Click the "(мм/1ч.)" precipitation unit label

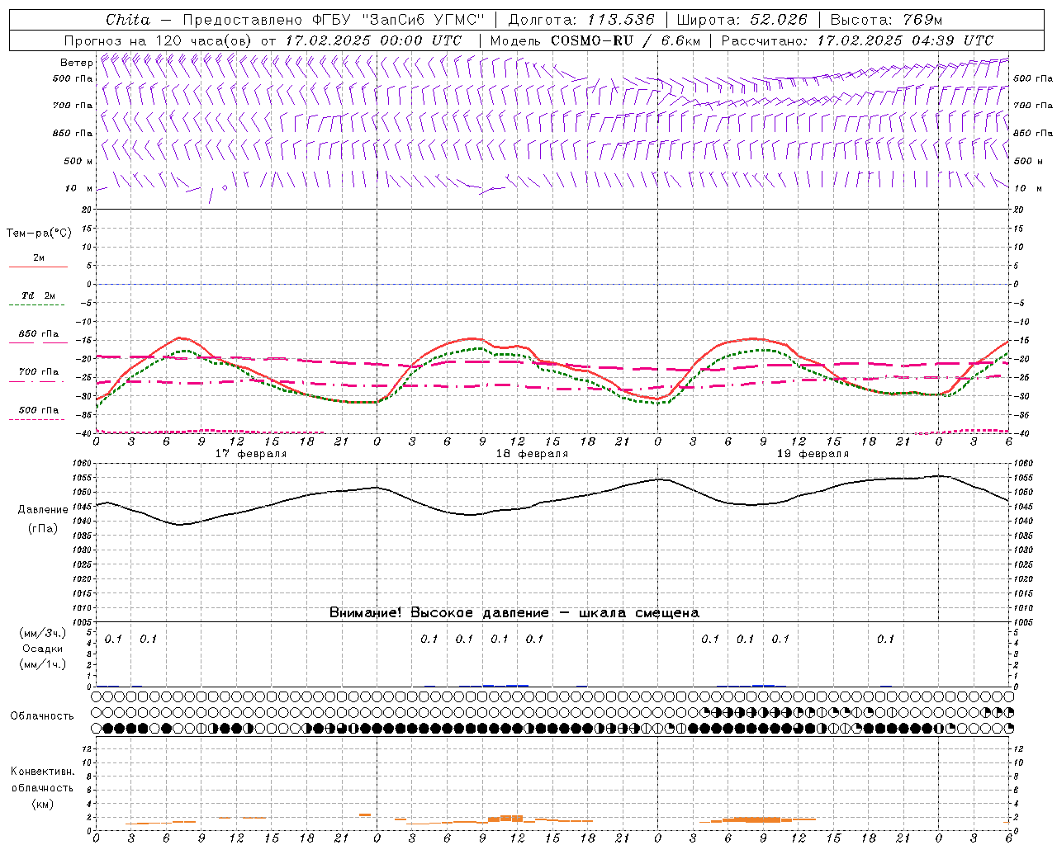(43, 664)
